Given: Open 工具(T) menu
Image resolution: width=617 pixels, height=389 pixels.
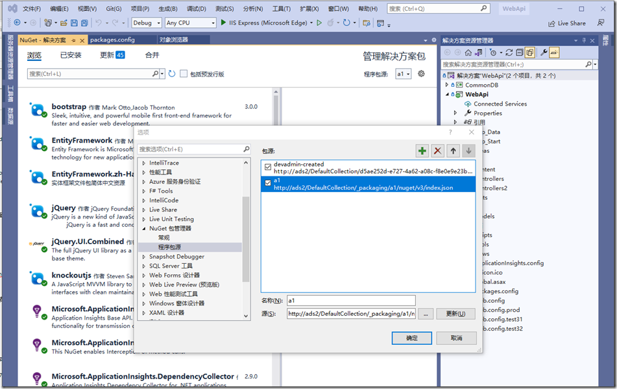Looking at the screenshot, I should [282, 8].
